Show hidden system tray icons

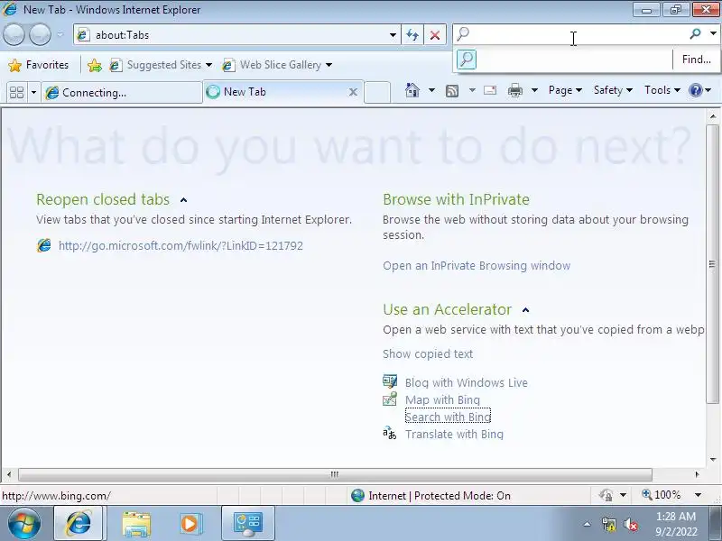[x=588, y=524]
